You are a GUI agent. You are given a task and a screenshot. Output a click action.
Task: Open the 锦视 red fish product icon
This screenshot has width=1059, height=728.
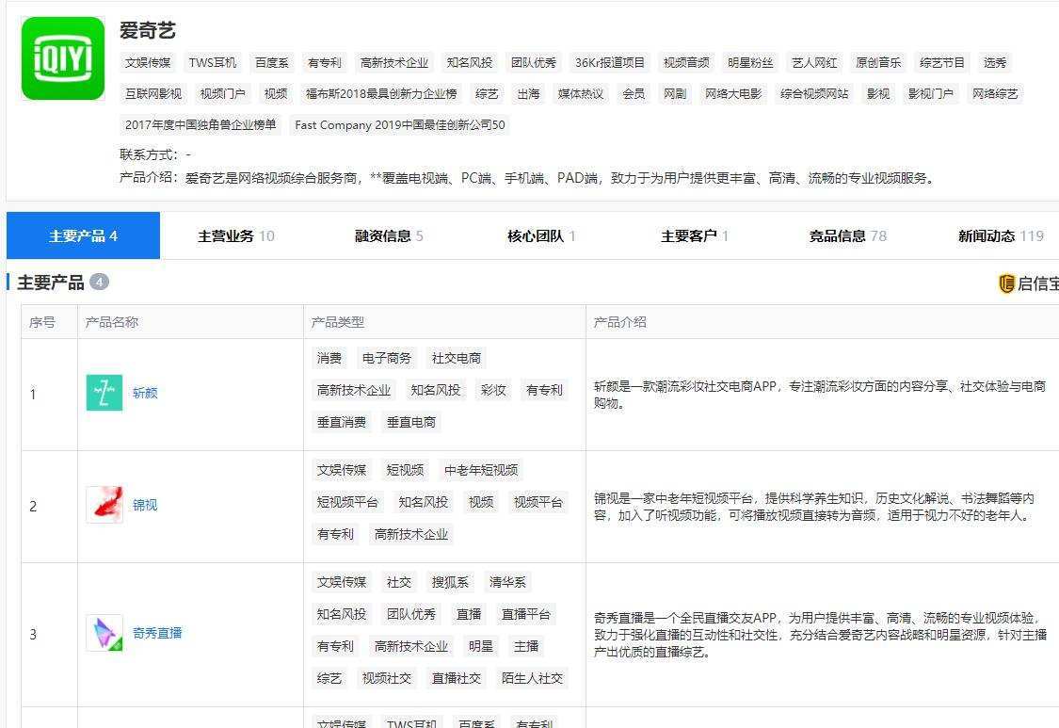(104, 505)
